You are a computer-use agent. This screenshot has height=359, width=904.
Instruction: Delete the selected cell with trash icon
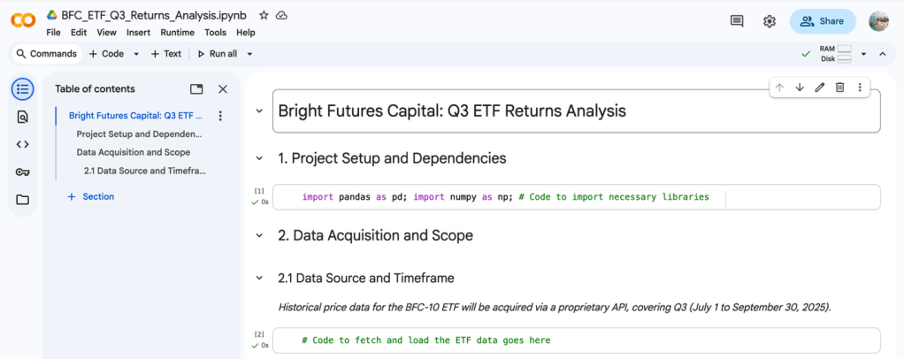pyautogui.click(x=840, y=87)
